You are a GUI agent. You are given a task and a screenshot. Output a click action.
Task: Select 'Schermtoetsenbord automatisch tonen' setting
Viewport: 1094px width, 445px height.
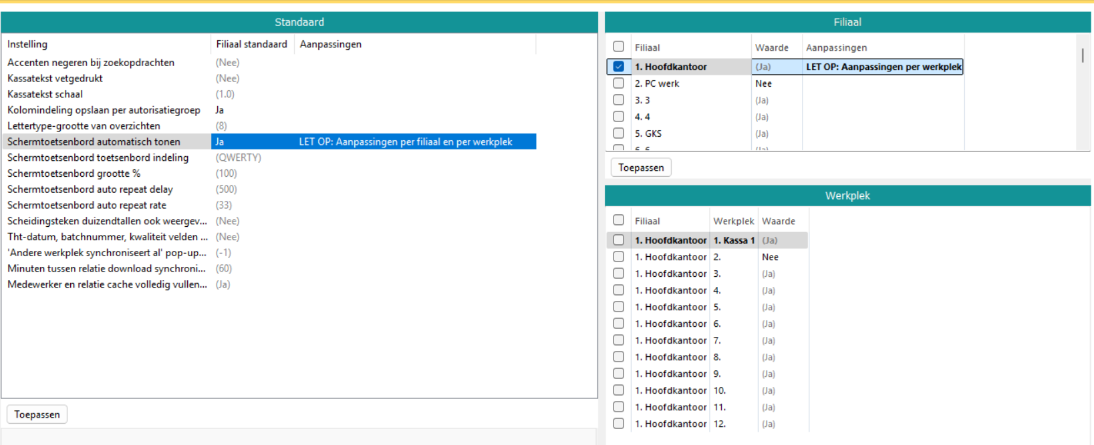click(94, 141)
